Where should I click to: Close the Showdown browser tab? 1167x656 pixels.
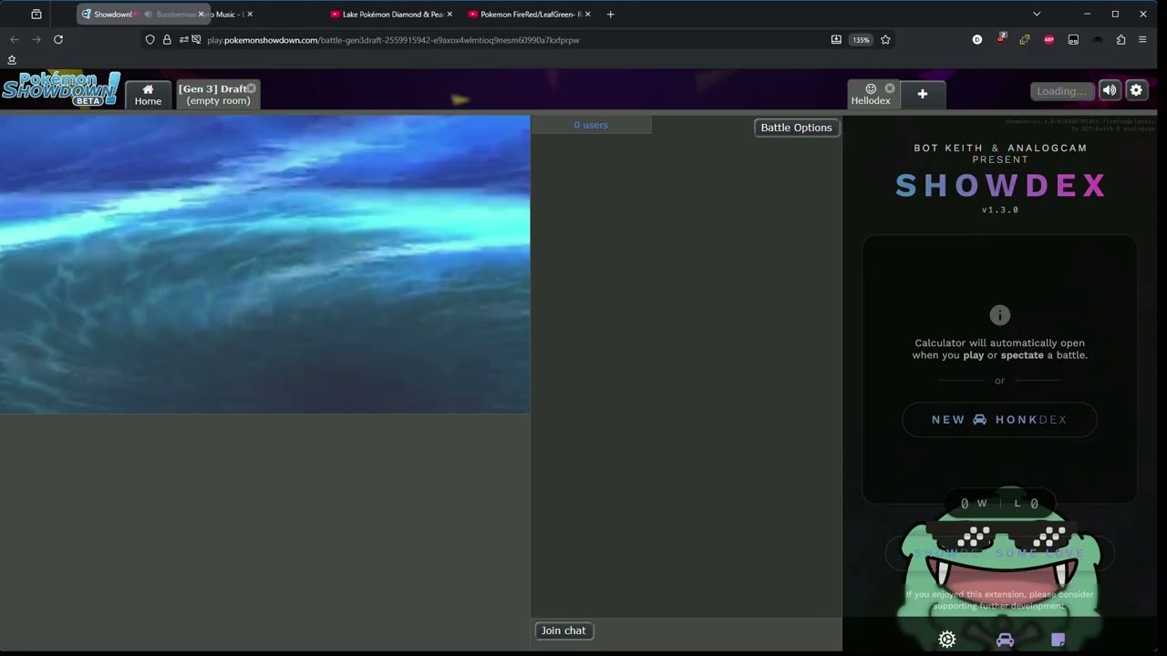201,15
